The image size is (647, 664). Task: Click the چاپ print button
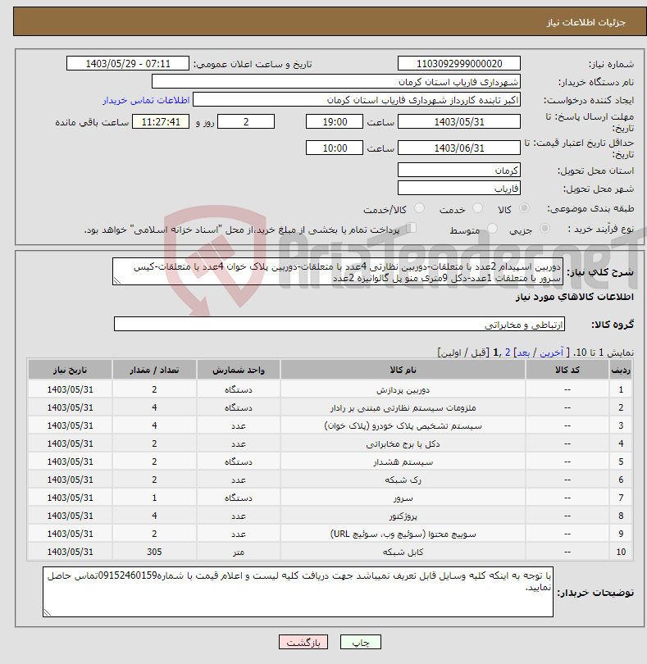point(361,642)
